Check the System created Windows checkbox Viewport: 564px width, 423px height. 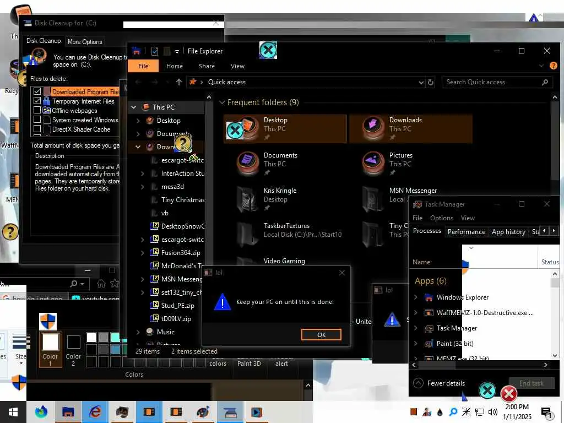(x=37, y=120)
